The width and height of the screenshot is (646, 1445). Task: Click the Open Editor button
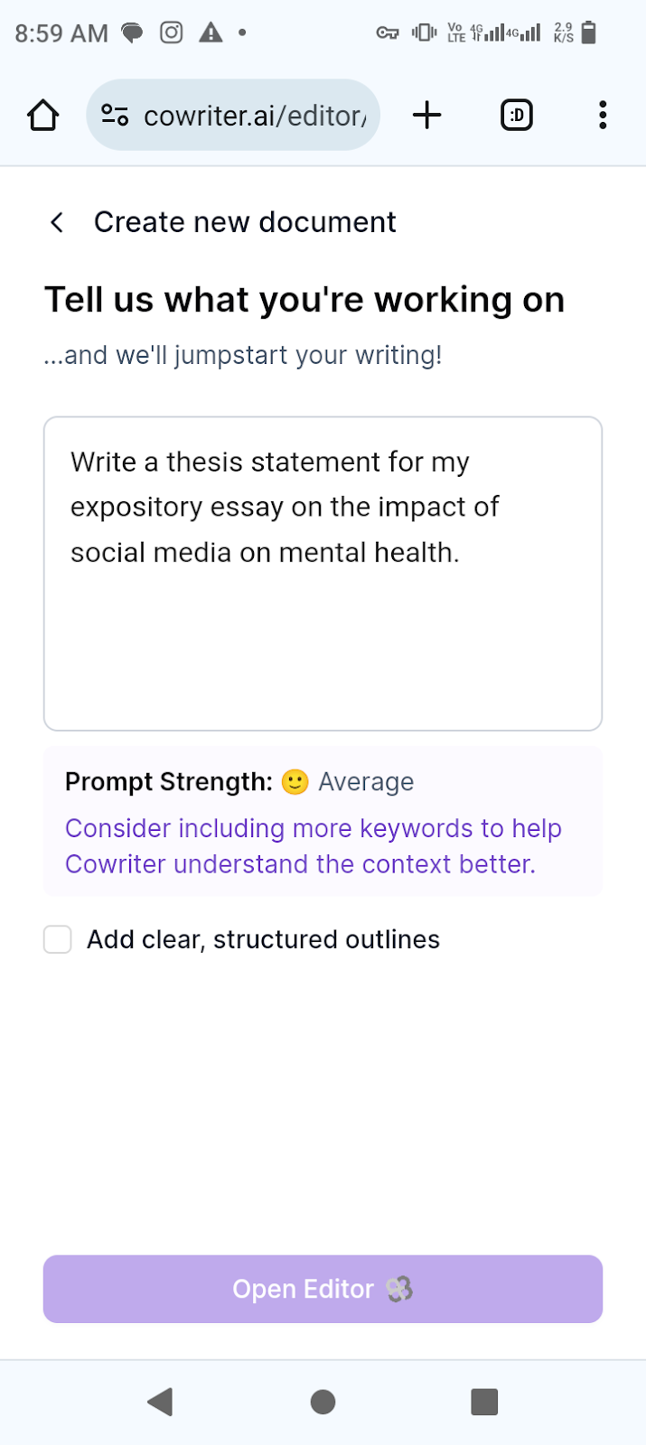pos(323,1289)
